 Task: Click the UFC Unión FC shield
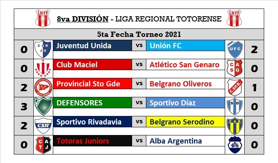point(235,49)
